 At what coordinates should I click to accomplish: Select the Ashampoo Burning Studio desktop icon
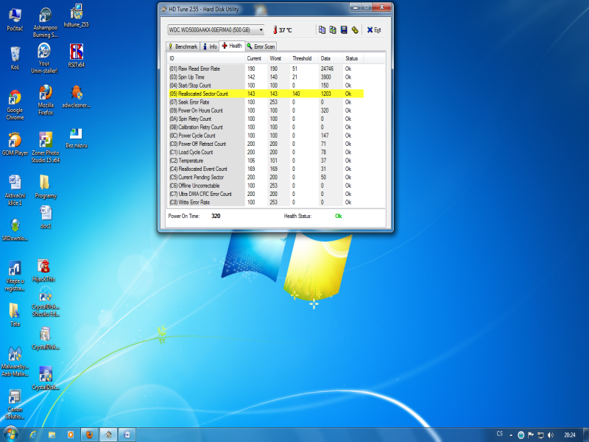(x=45, y=23)
